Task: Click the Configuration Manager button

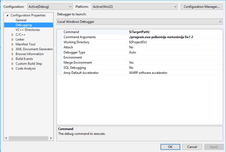Action: point(201,6)
